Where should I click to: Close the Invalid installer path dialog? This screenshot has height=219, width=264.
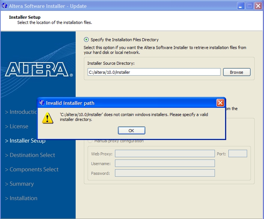[x=220, y=103]
